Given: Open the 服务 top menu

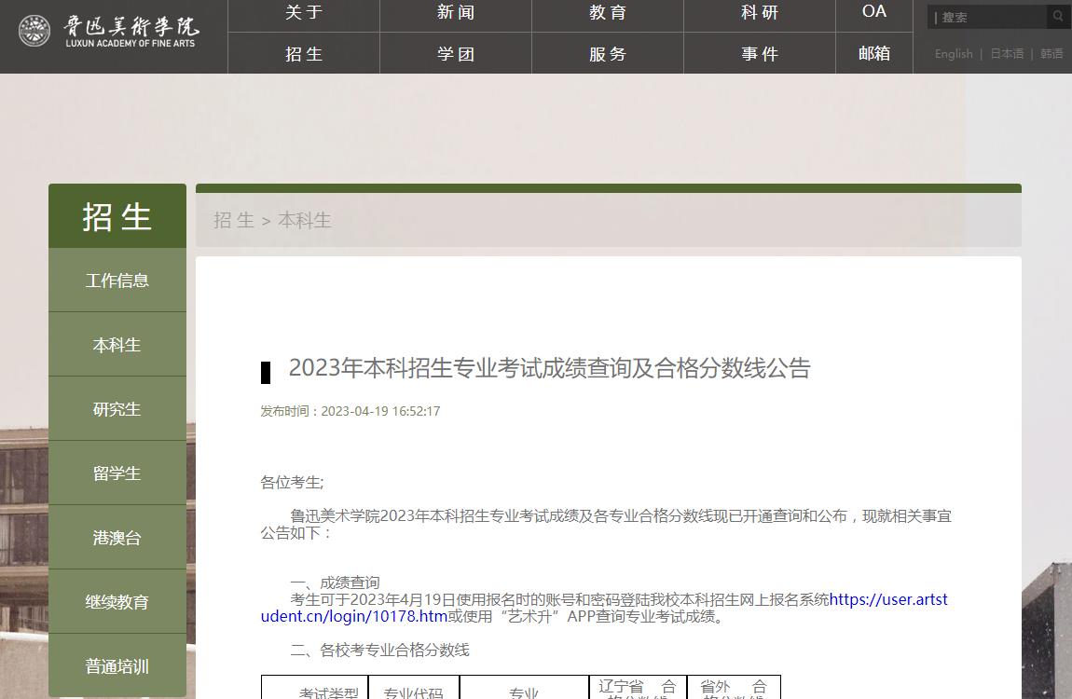Looking at the screenshot, I should pyautogui.click(x=608, y=54).
